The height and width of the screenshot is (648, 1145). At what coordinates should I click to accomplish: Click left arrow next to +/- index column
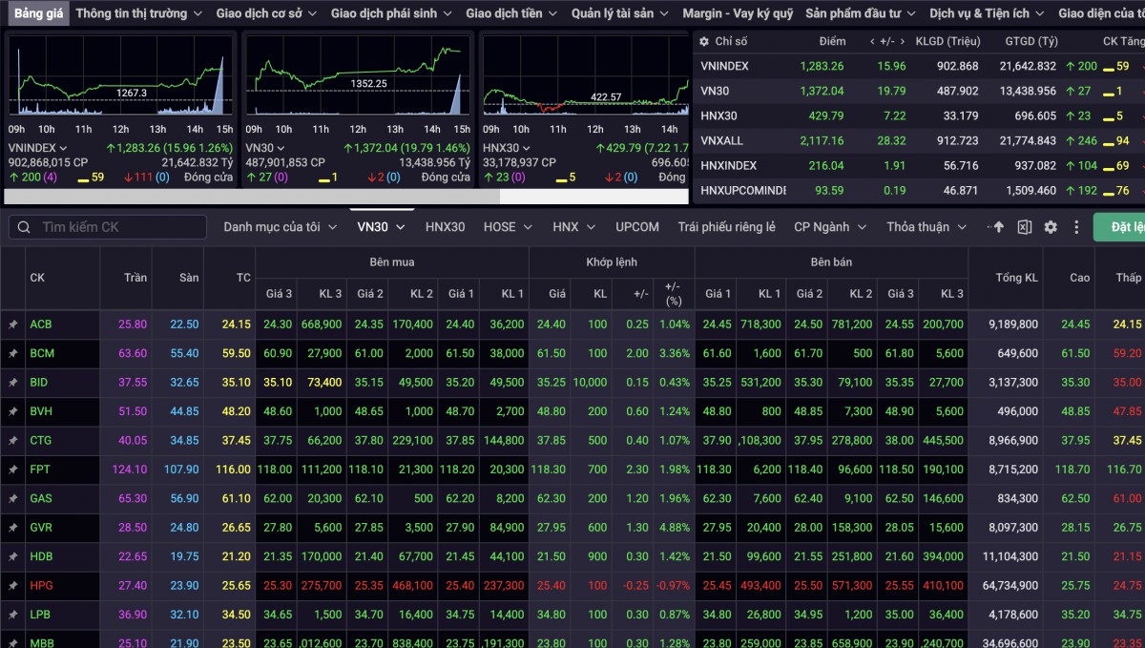coord(873,42)
